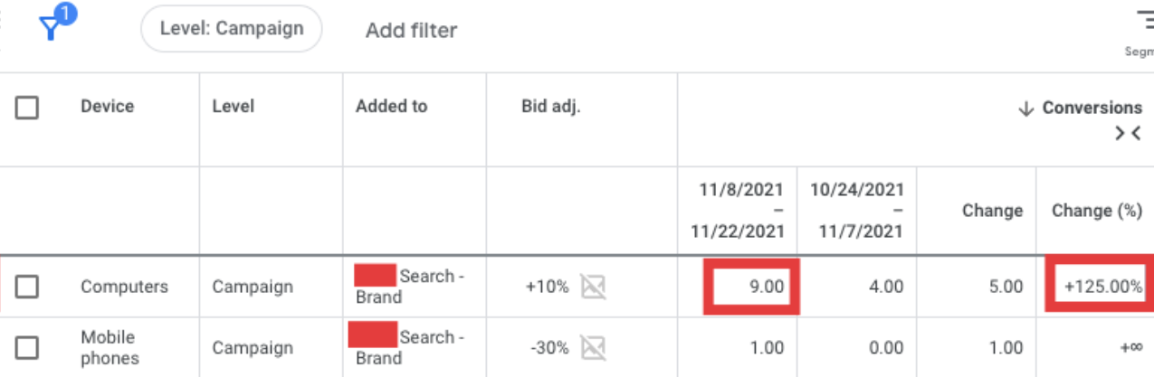Edit the -30% bid adjustment

[547, 348]
